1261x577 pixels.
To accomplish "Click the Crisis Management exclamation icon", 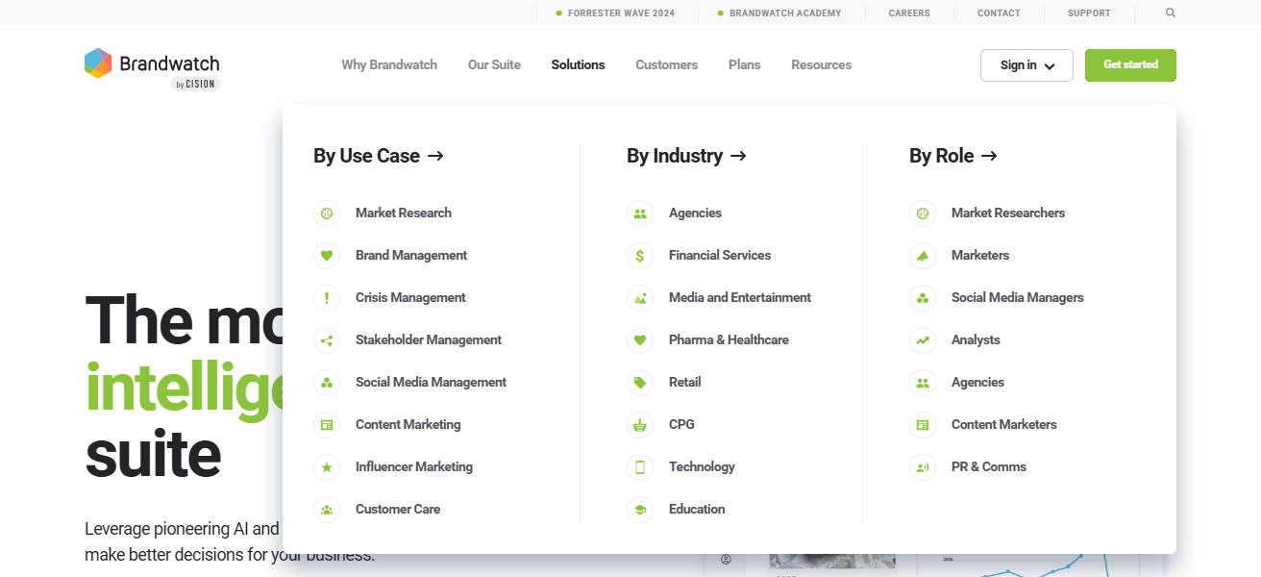I will coord(327,298).
